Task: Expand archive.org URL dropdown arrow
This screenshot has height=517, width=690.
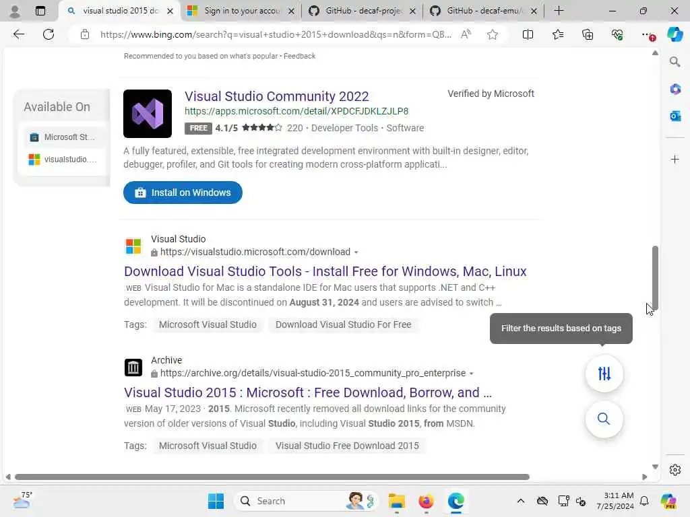Action: (471, 374)
